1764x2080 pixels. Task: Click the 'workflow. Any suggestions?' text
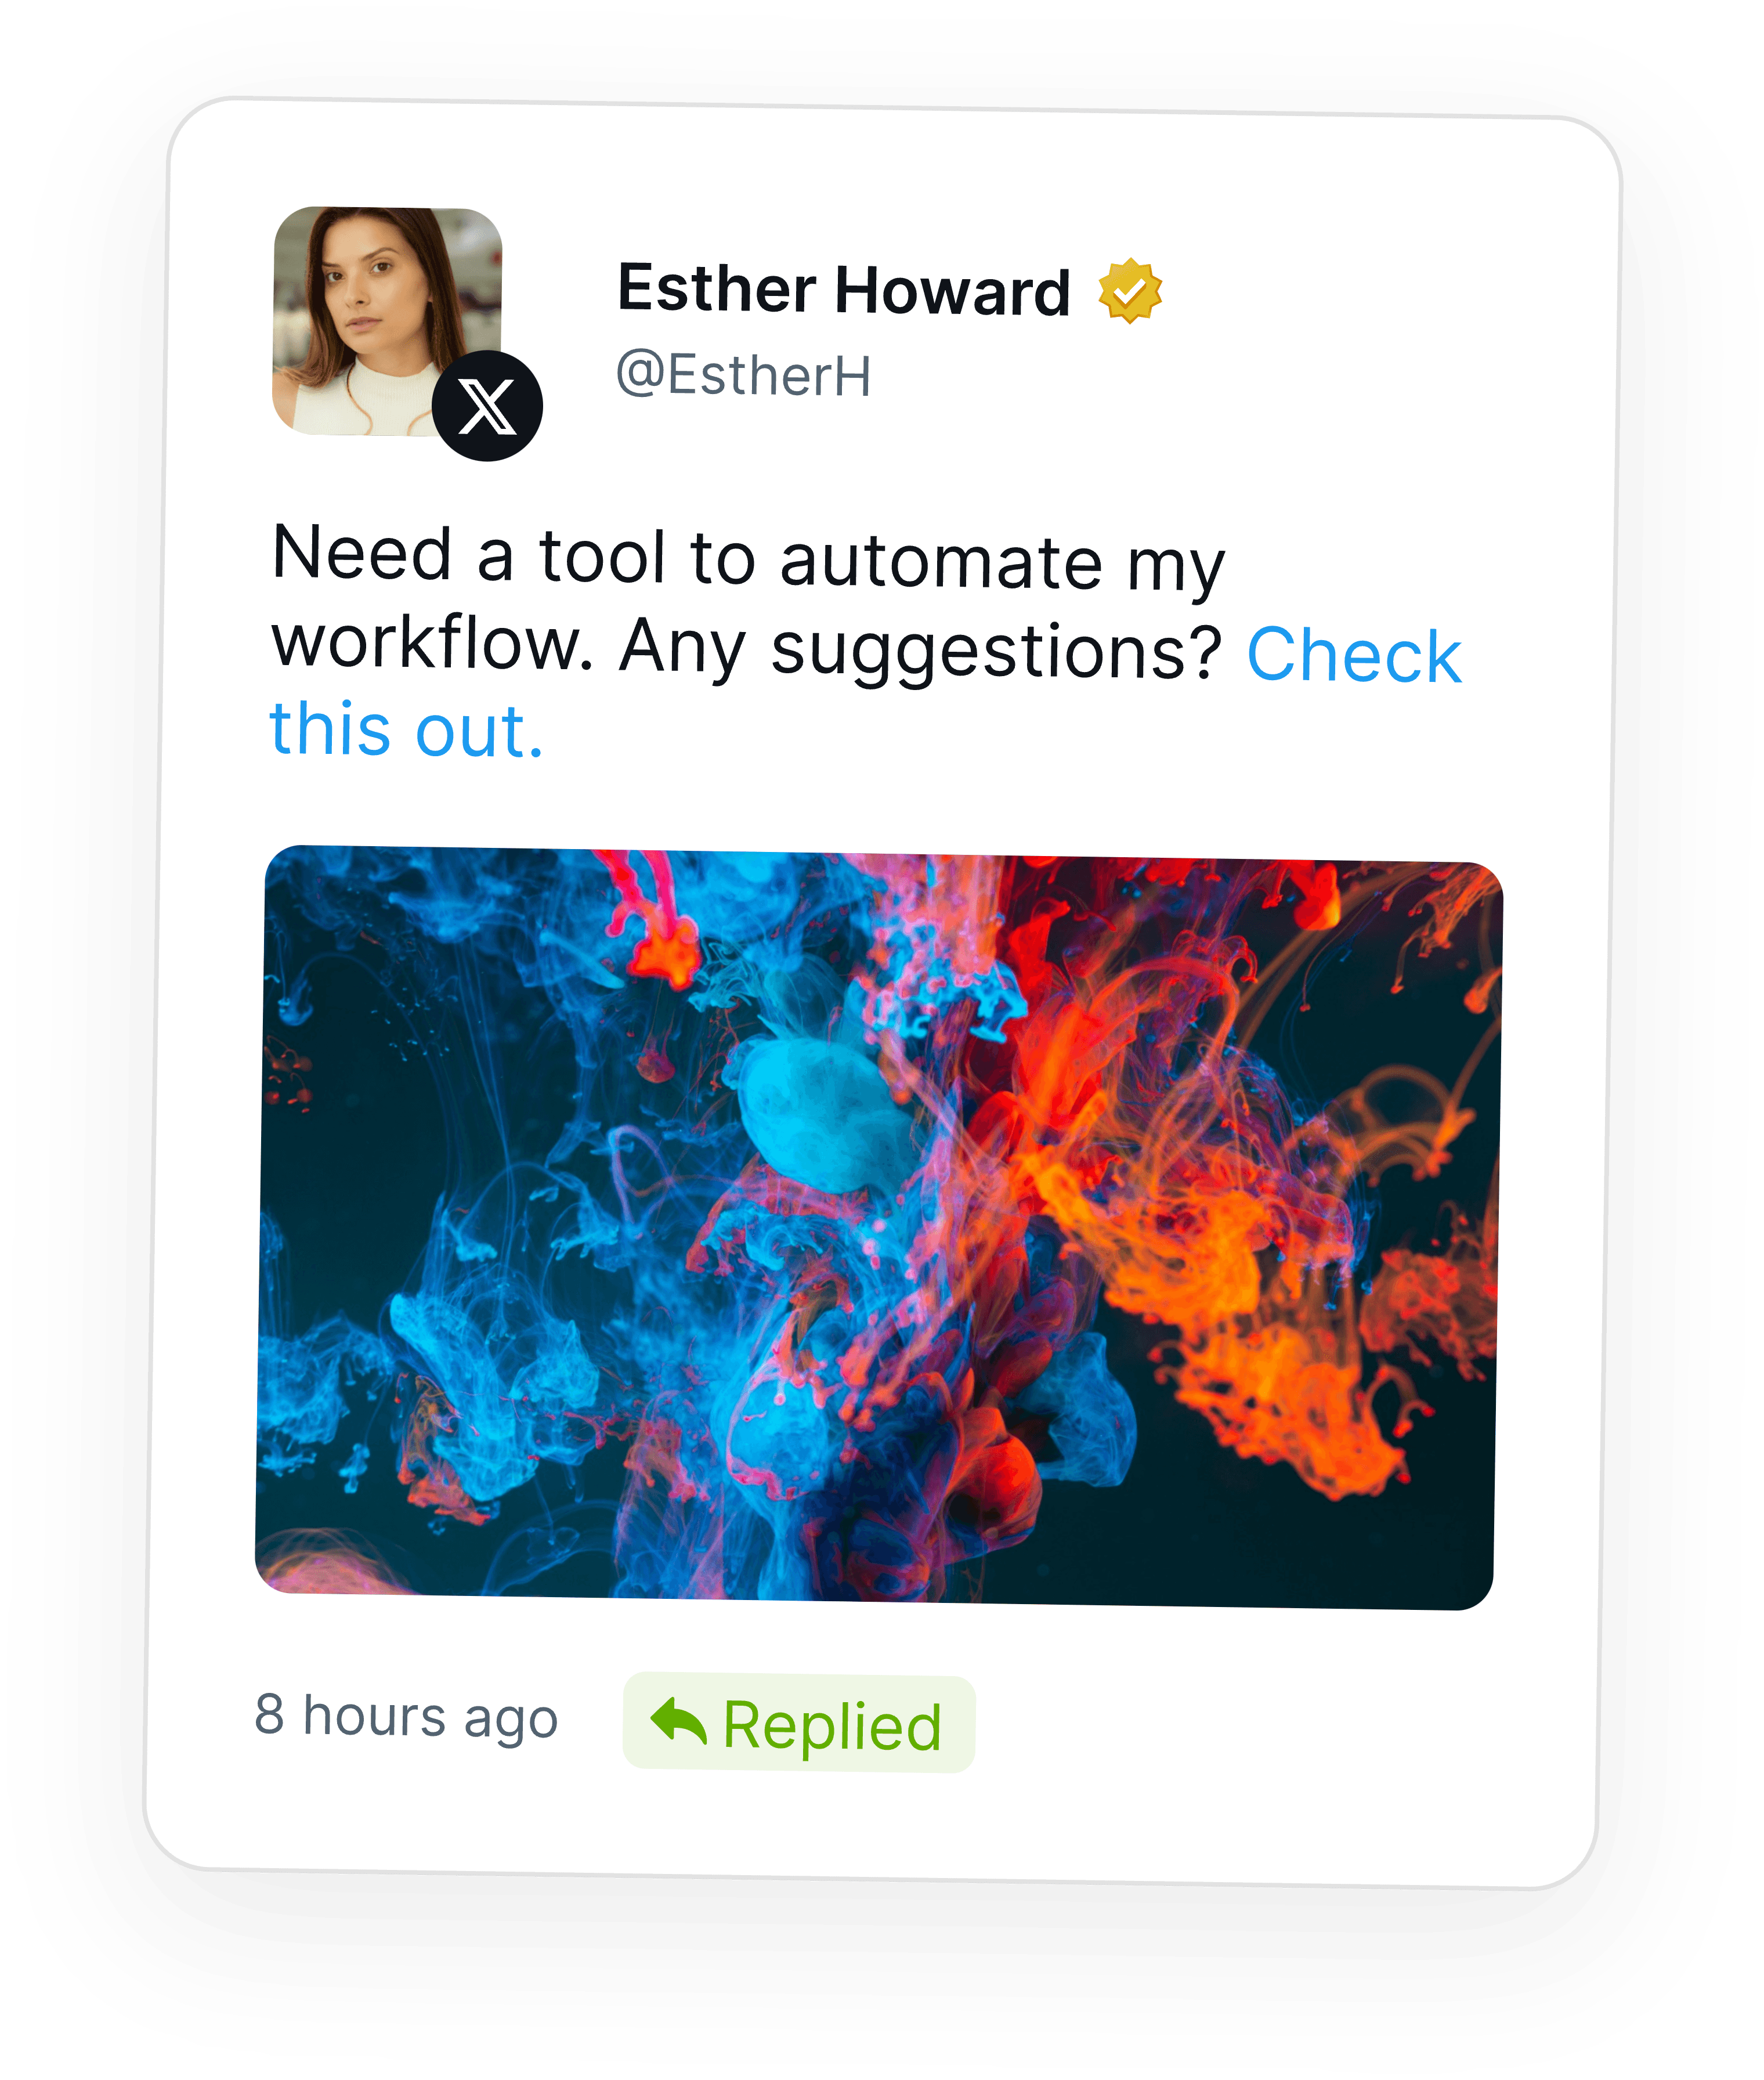point(746,648)
